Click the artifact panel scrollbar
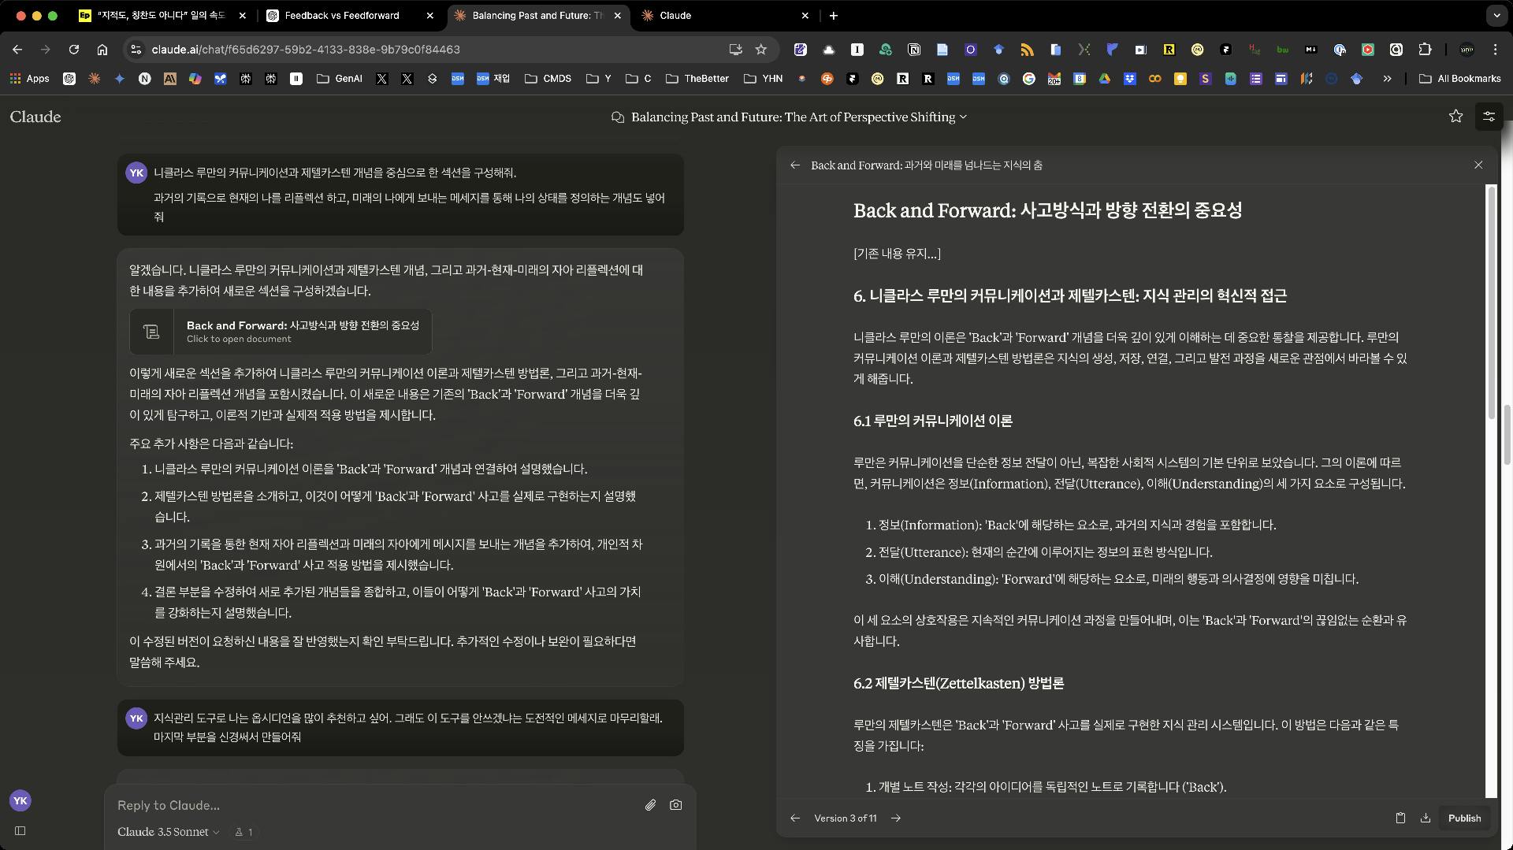The width and height of the screenshot is (1513, 850). pos(1491,301)
